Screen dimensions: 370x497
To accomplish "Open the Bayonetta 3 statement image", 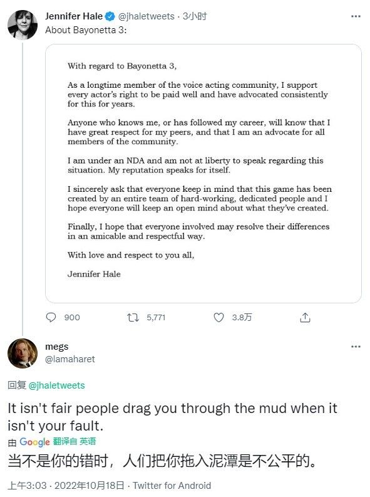I will pyautogui.click(x=203, y=174).
